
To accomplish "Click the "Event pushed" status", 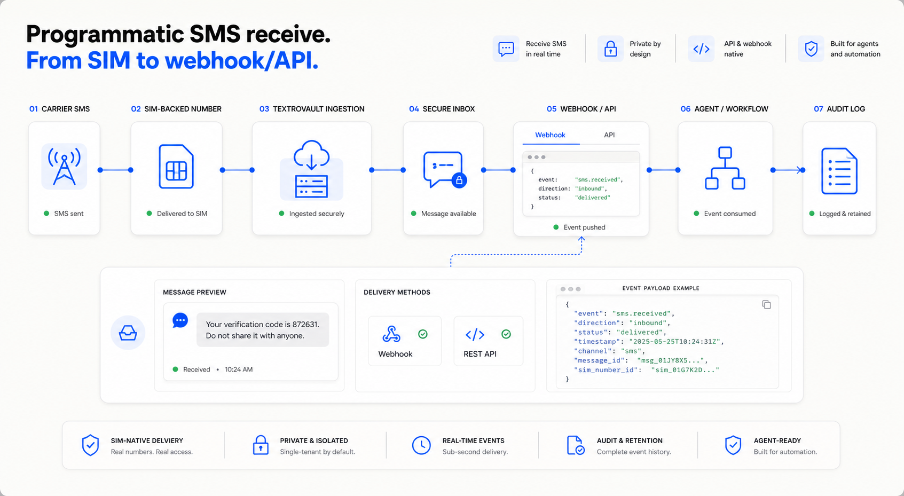I will click(579, 227).
